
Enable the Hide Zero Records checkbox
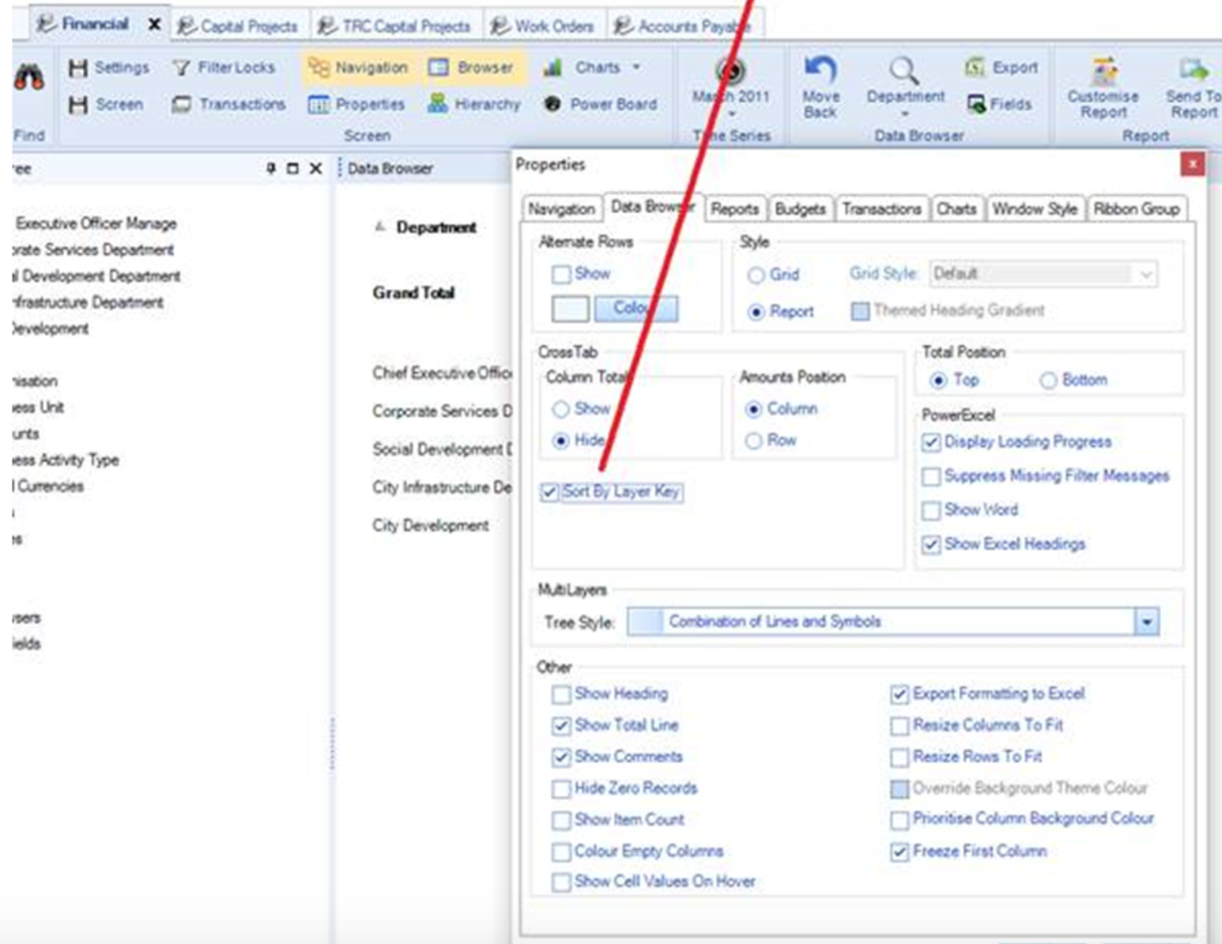click(561, 788)
